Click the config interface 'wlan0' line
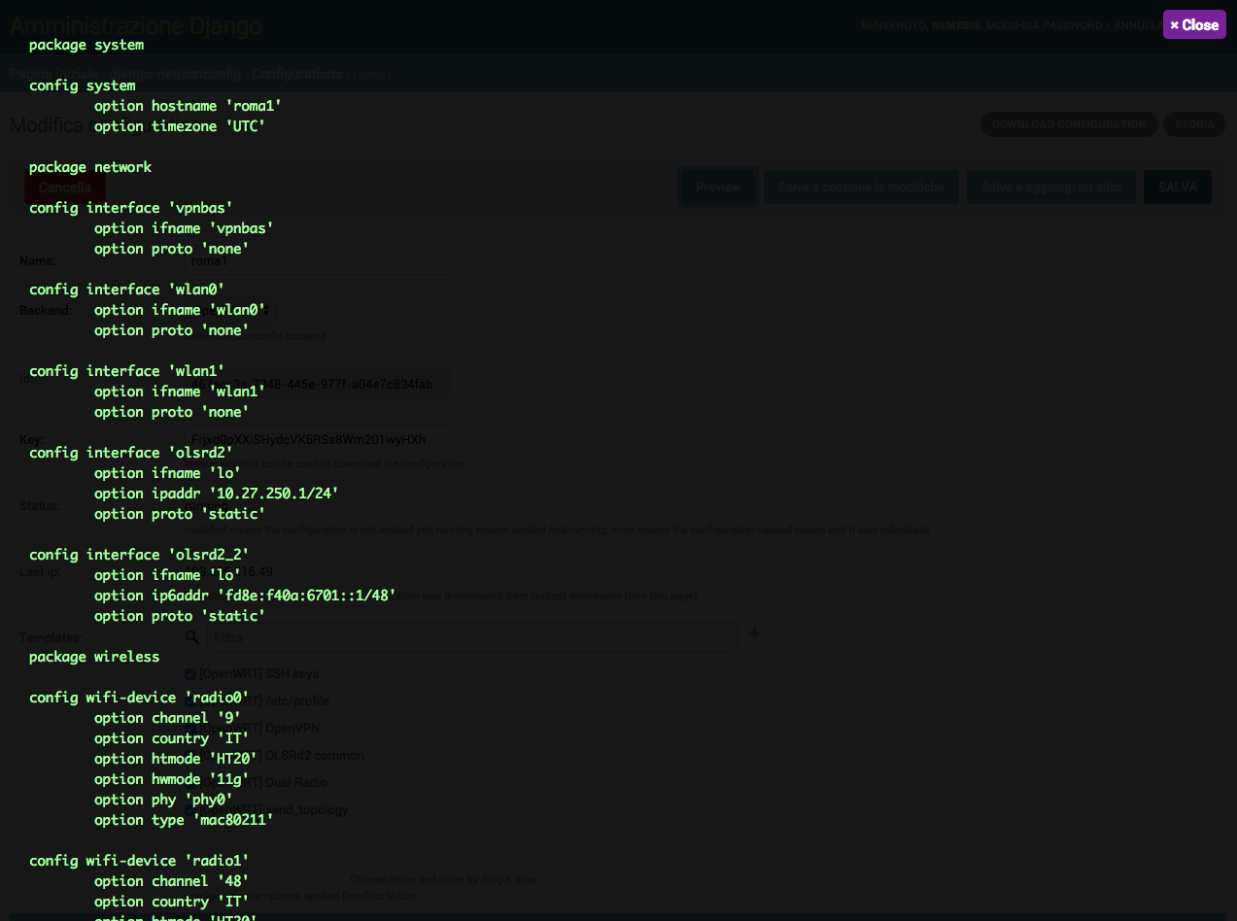 click(127, 290)
